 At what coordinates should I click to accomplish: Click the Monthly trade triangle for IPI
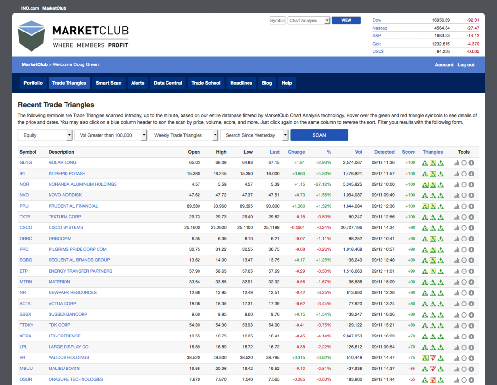[441, 174]
